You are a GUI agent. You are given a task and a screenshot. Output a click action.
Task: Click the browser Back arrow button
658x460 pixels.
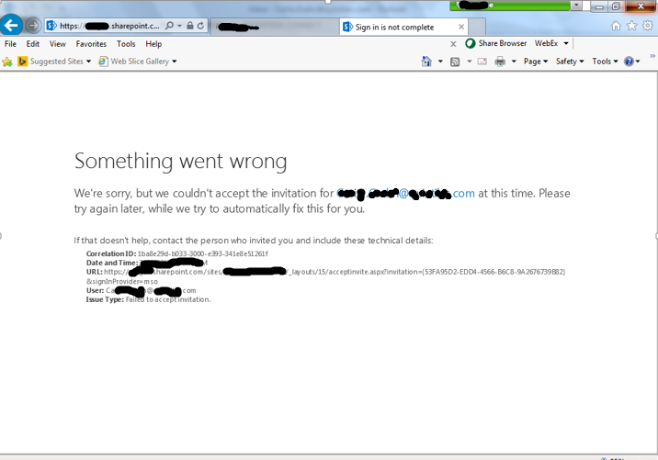(x=11, y=26)
